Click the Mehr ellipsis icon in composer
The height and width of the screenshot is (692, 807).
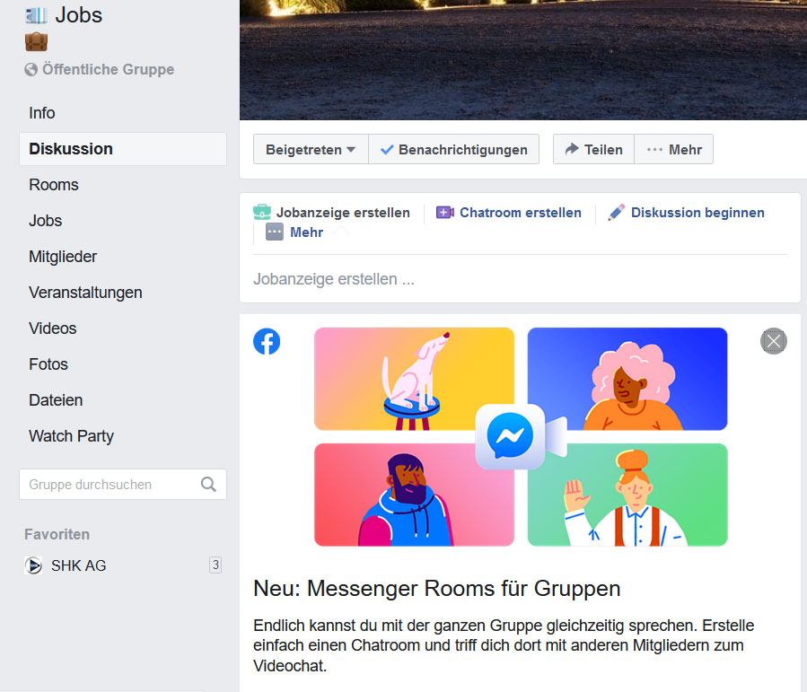point(275,232)
